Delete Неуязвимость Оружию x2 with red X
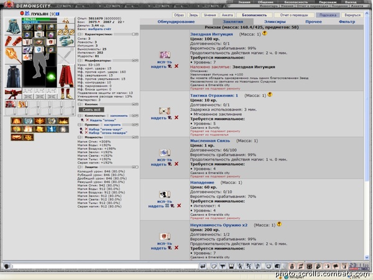 point(177,248)
